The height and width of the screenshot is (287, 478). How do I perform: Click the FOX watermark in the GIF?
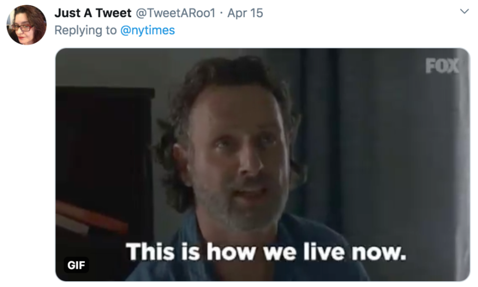coord(442,66)
